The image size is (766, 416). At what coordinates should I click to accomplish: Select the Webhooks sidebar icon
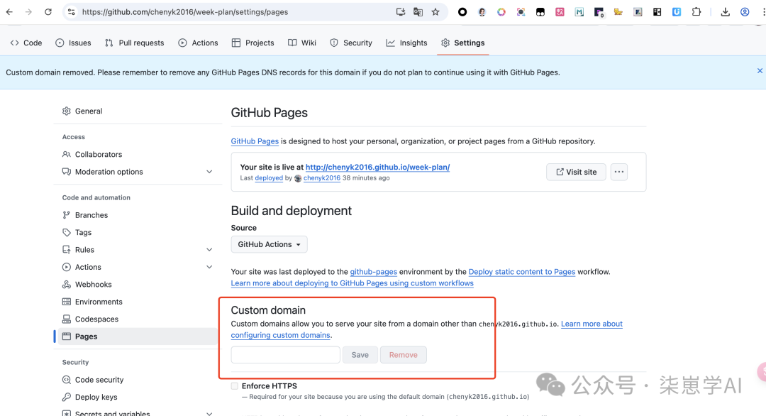click(x=67, y=284)
